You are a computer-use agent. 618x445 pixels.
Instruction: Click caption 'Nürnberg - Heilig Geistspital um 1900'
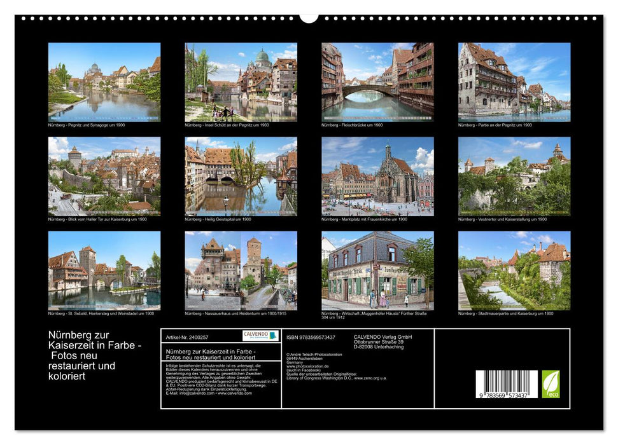click(x=218, y=219)
